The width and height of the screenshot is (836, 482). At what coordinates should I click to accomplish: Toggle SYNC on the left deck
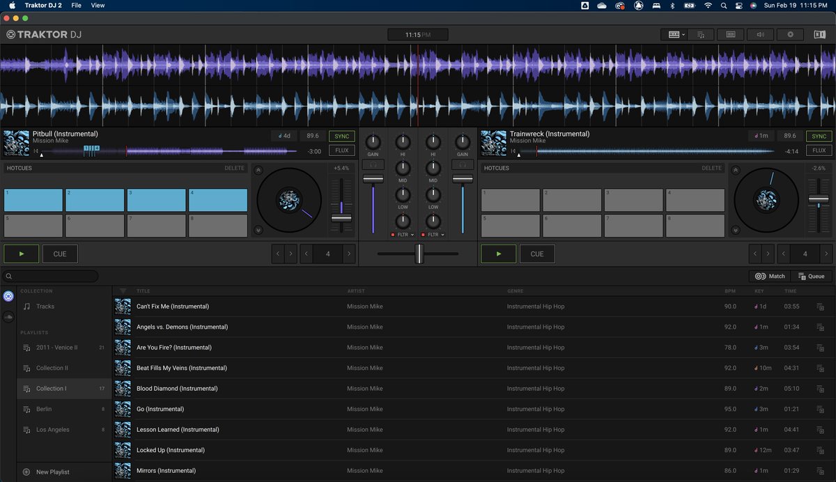tap(341, 136)
